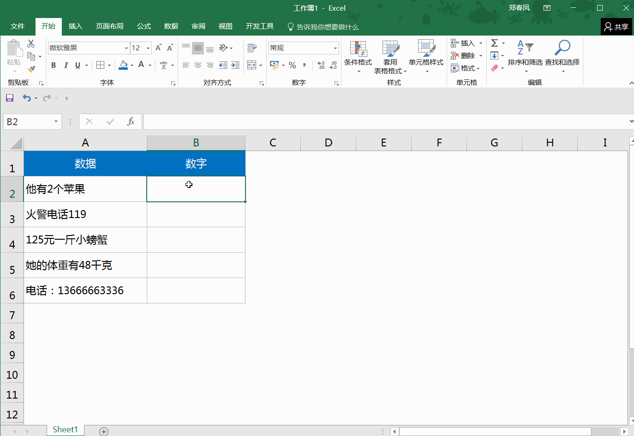634x436 pixels.
Task: Open the borders dropdown arrow
Action: [x=109, y=65]
